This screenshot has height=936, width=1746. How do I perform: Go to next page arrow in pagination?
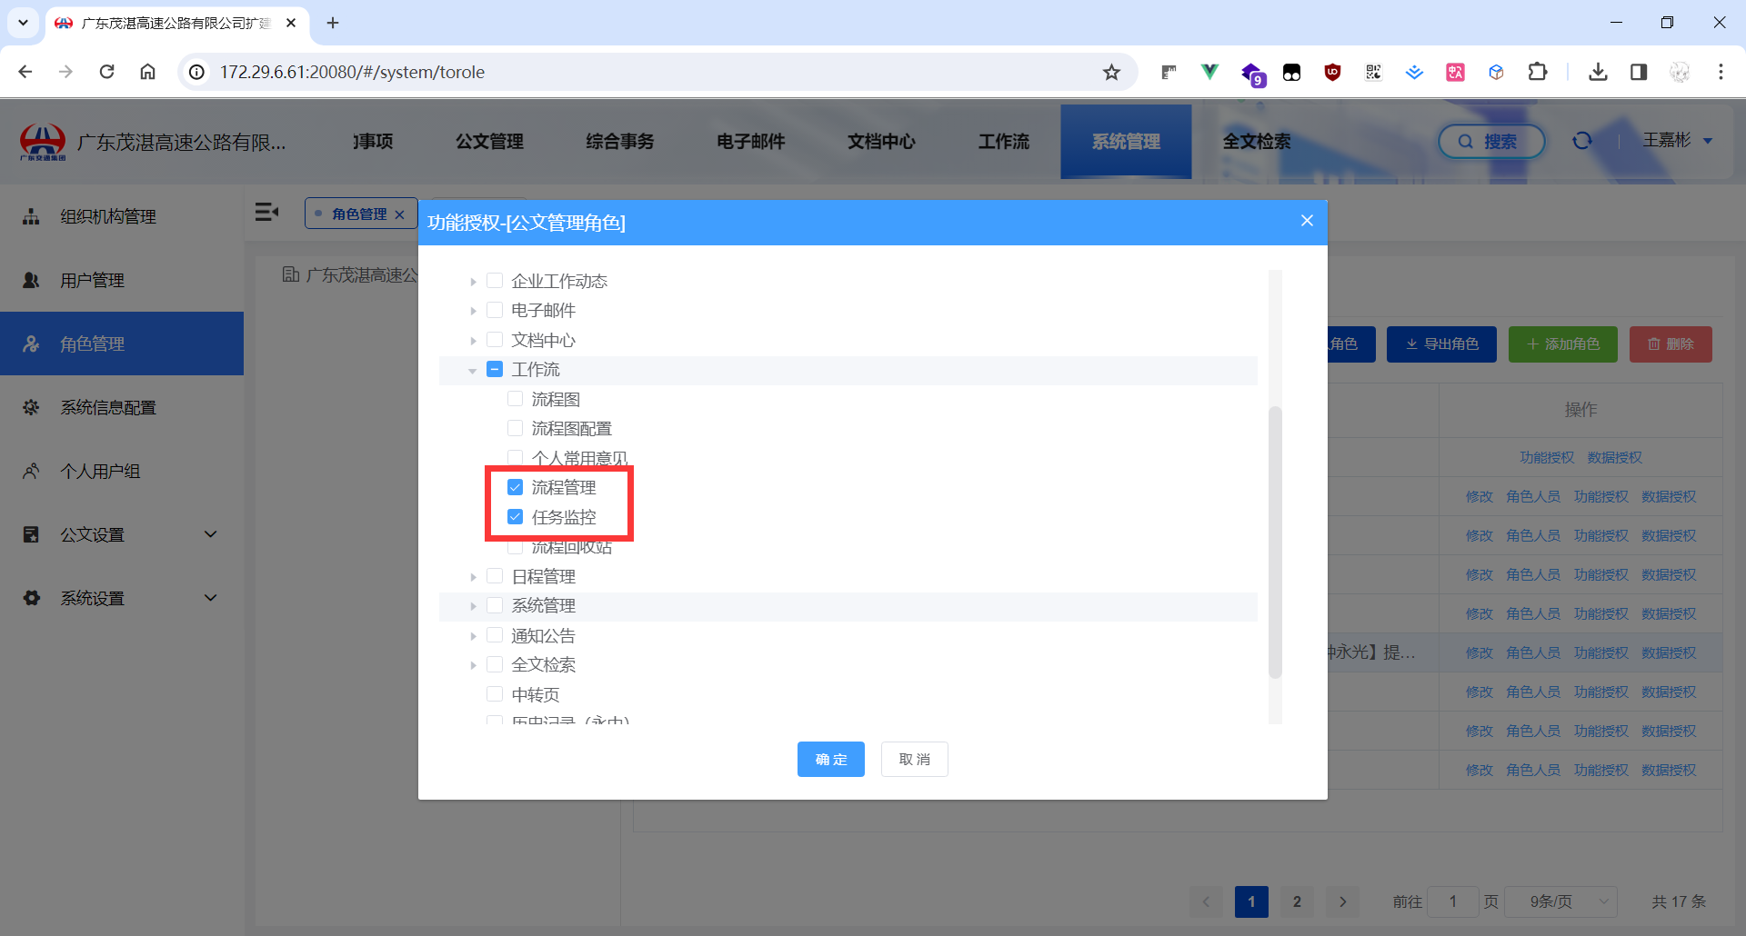point(1342,901)
